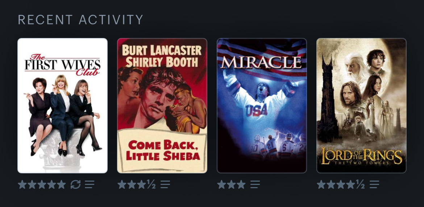Open Come Back, Little Sheba poster
Viewport: 424px width, 207px height.
(x=162, y=106)
